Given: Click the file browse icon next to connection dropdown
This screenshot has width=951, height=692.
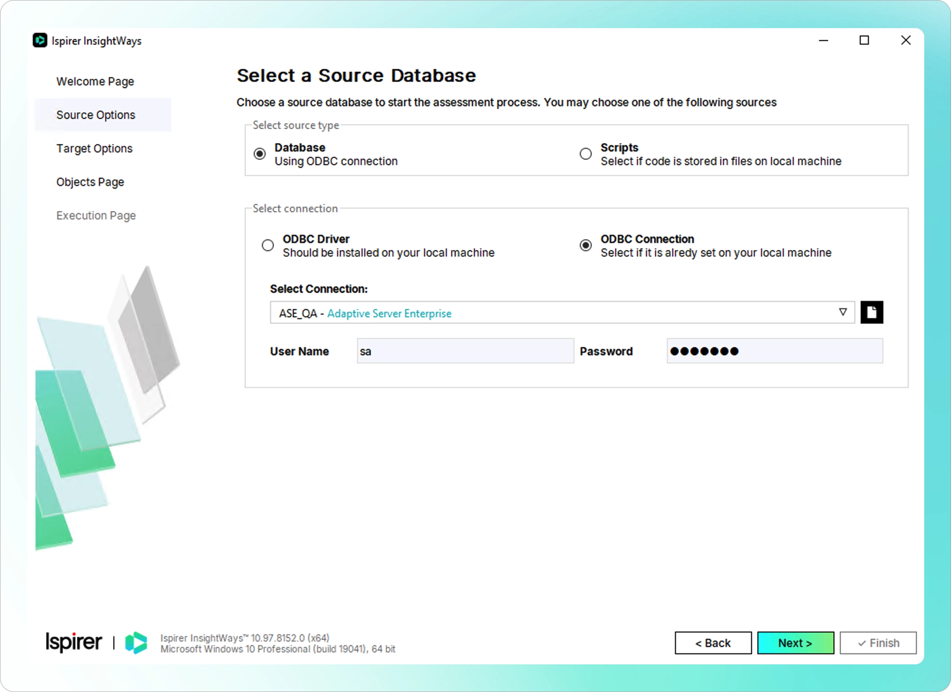Looking at the screenshot, I should 871,312.
